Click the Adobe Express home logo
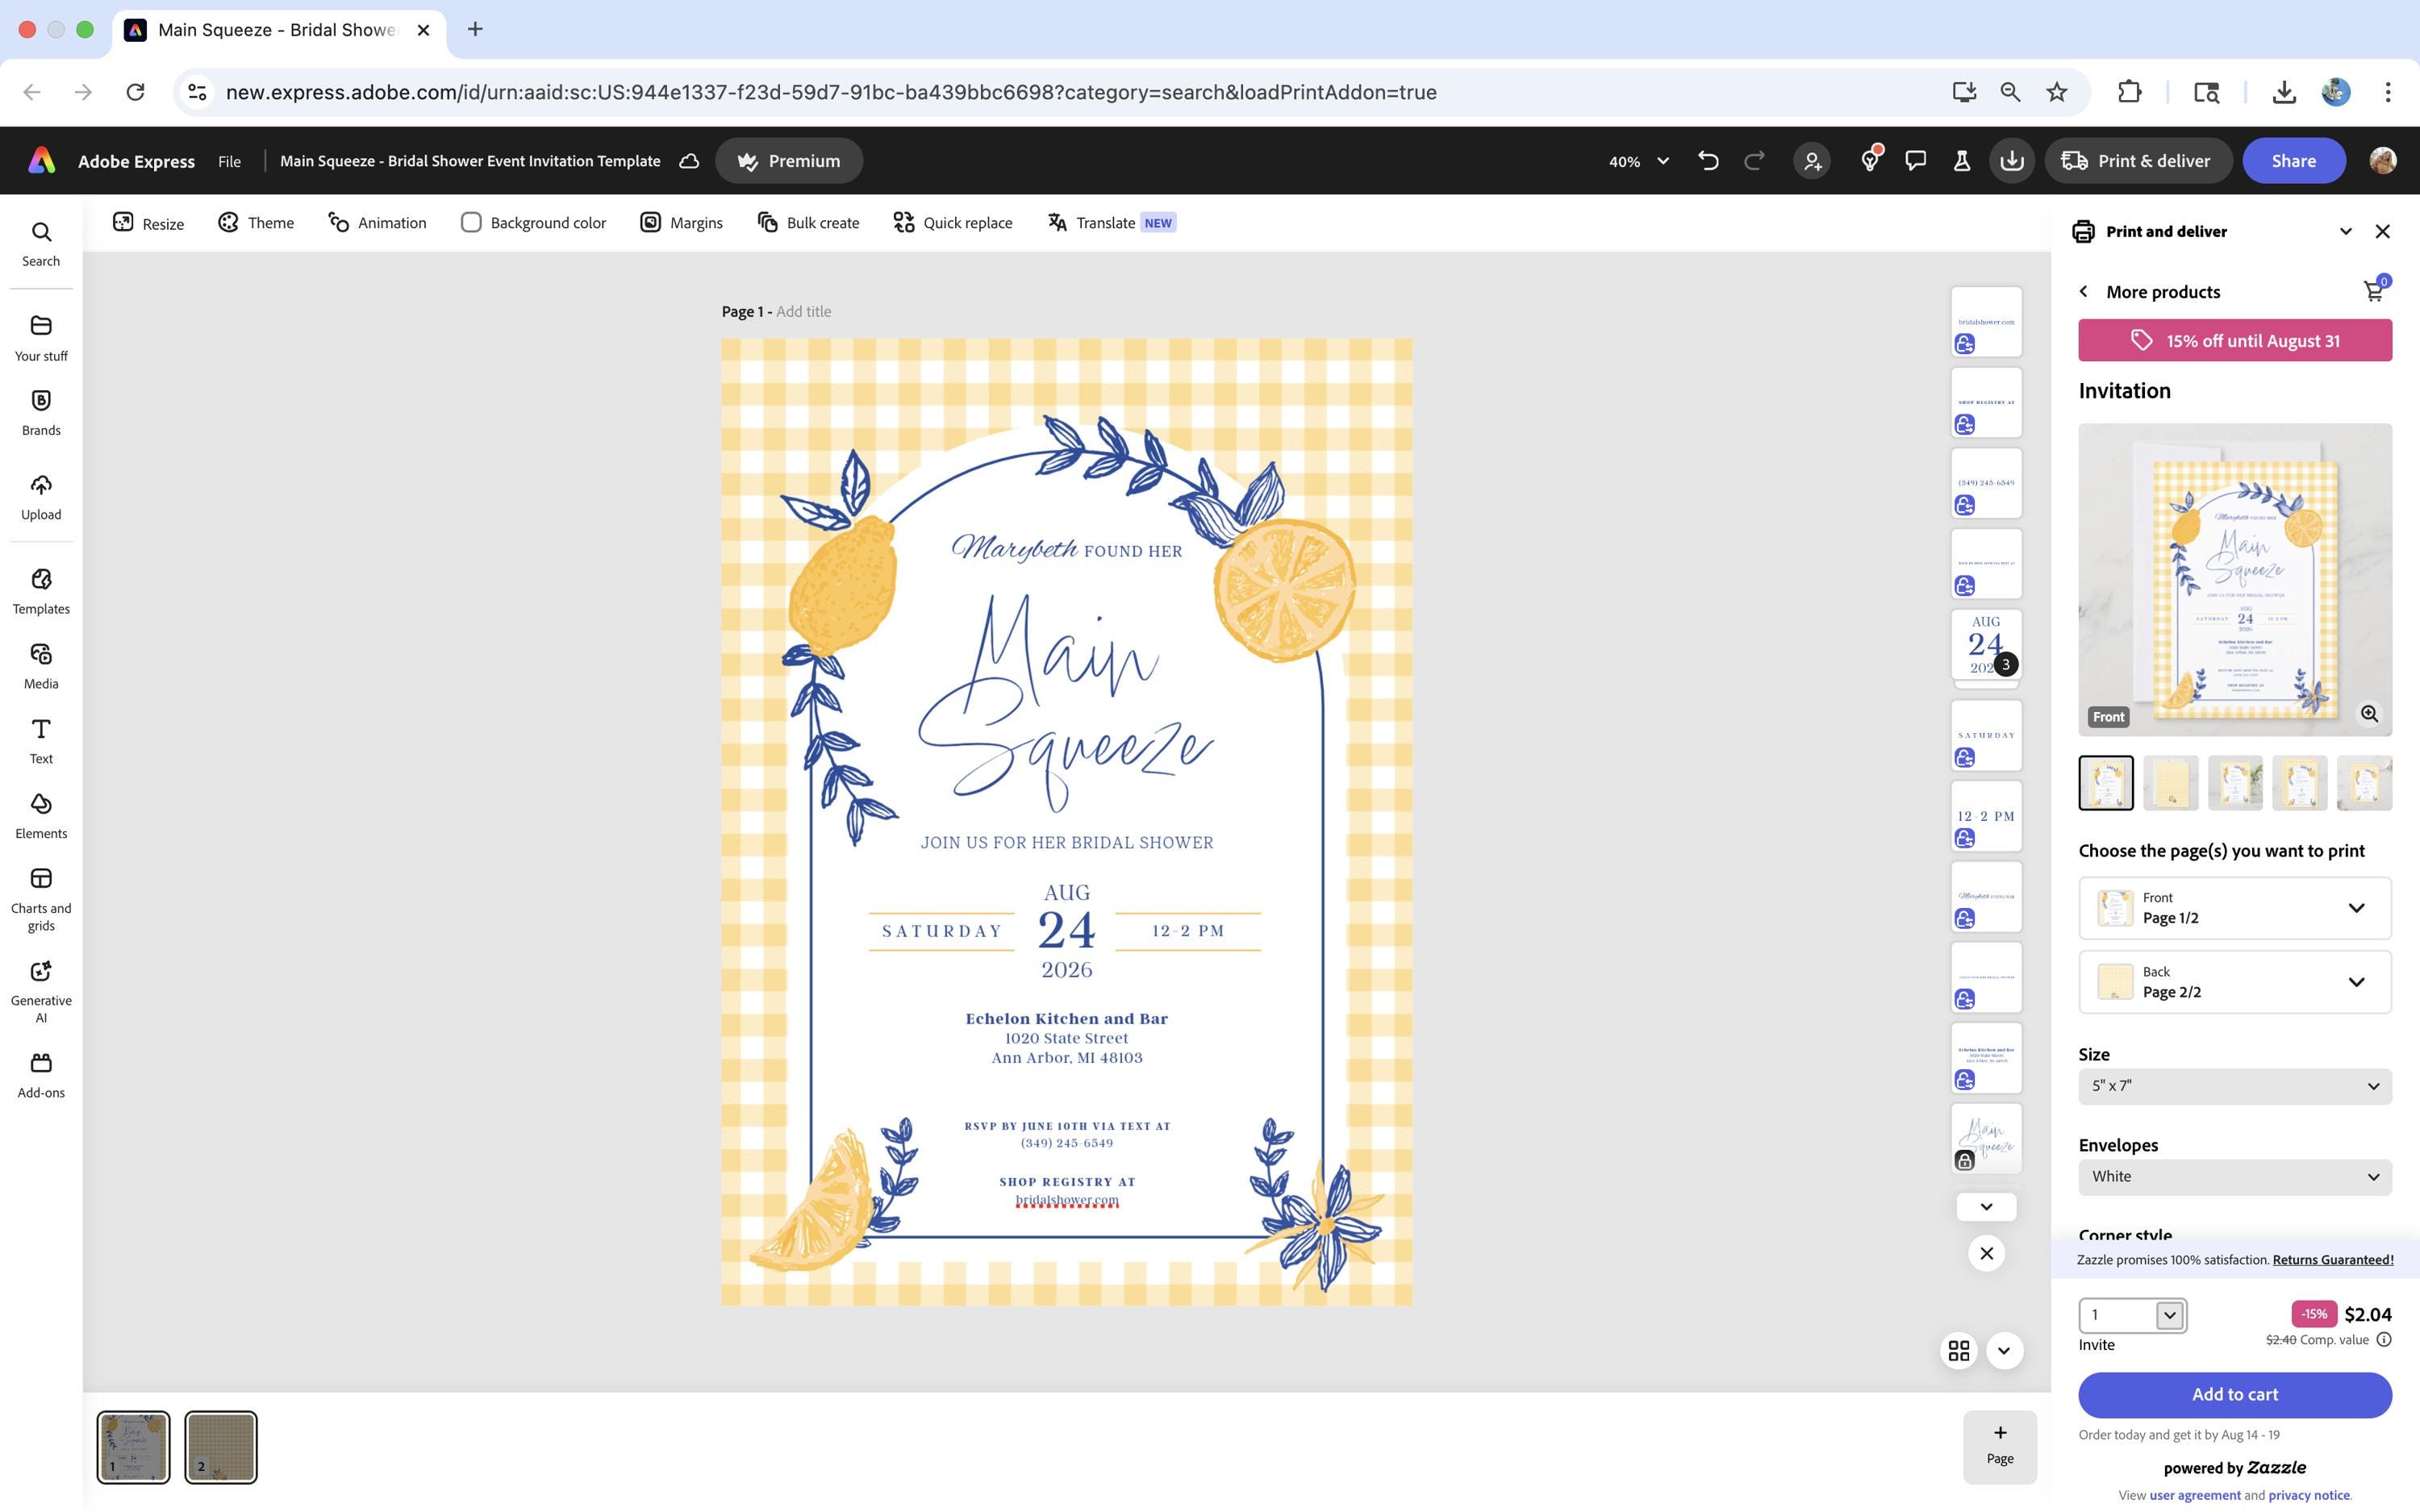The image size is (2420, 1512). click(x=41, y=160)
